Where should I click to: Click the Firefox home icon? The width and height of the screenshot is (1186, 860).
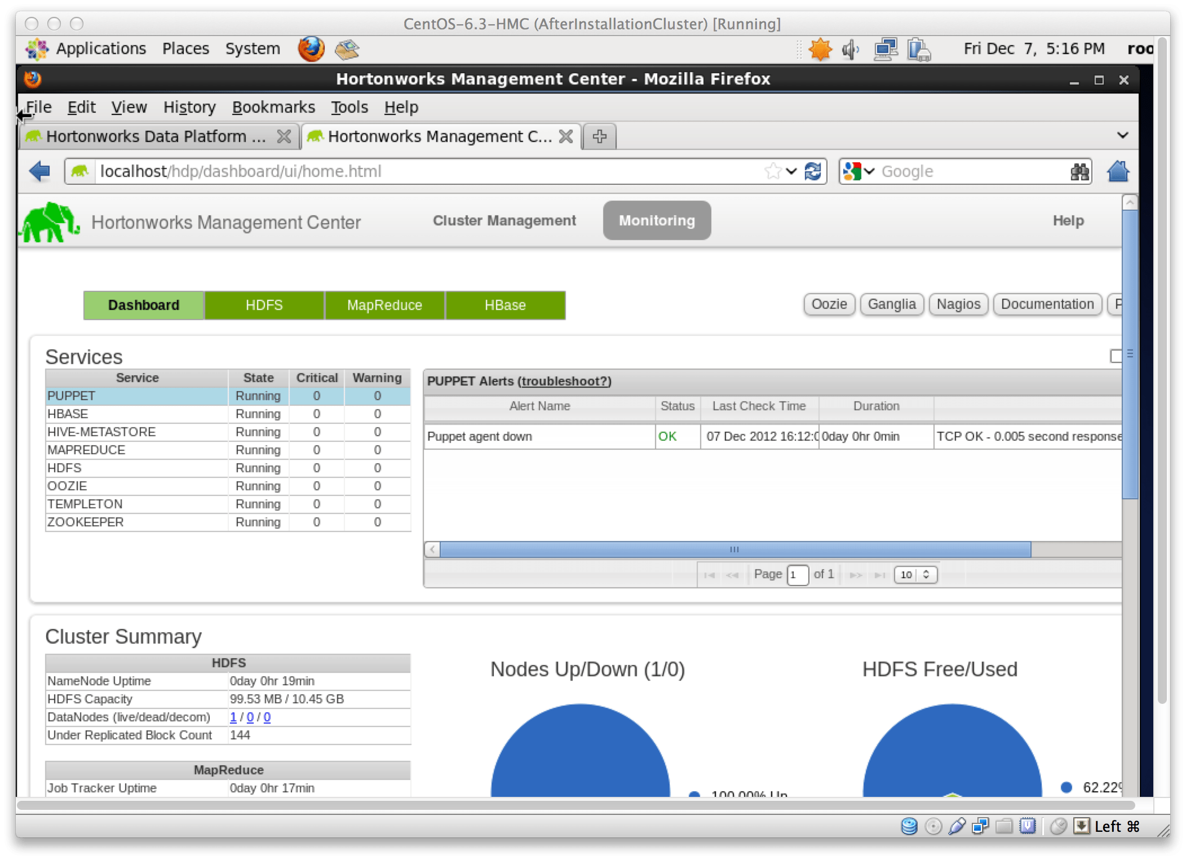pos(1118,171)
